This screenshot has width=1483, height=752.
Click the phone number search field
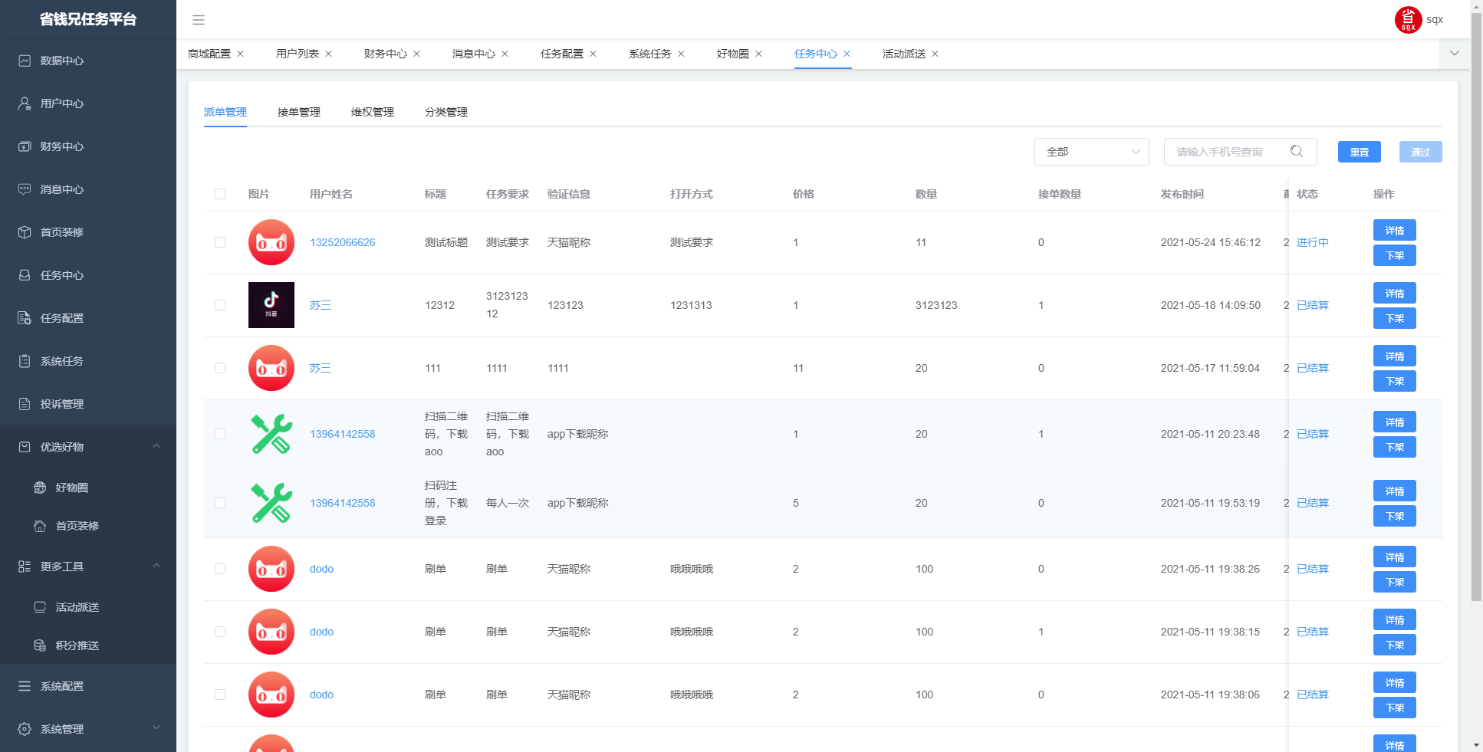click(1227, 152)
